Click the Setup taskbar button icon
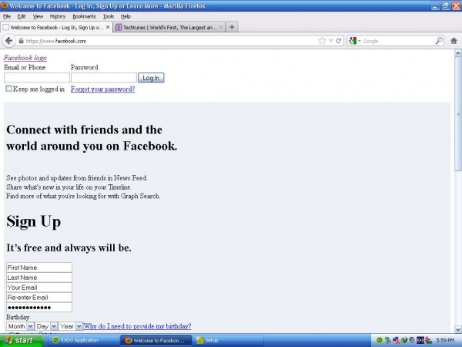462x347 pixels. (200, 340)
